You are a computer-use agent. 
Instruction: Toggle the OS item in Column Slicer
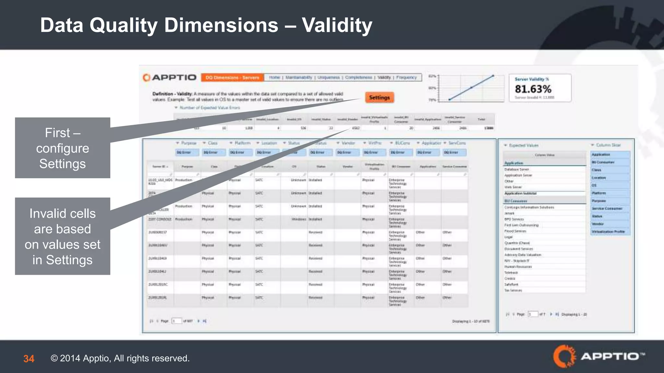(611, 186)
